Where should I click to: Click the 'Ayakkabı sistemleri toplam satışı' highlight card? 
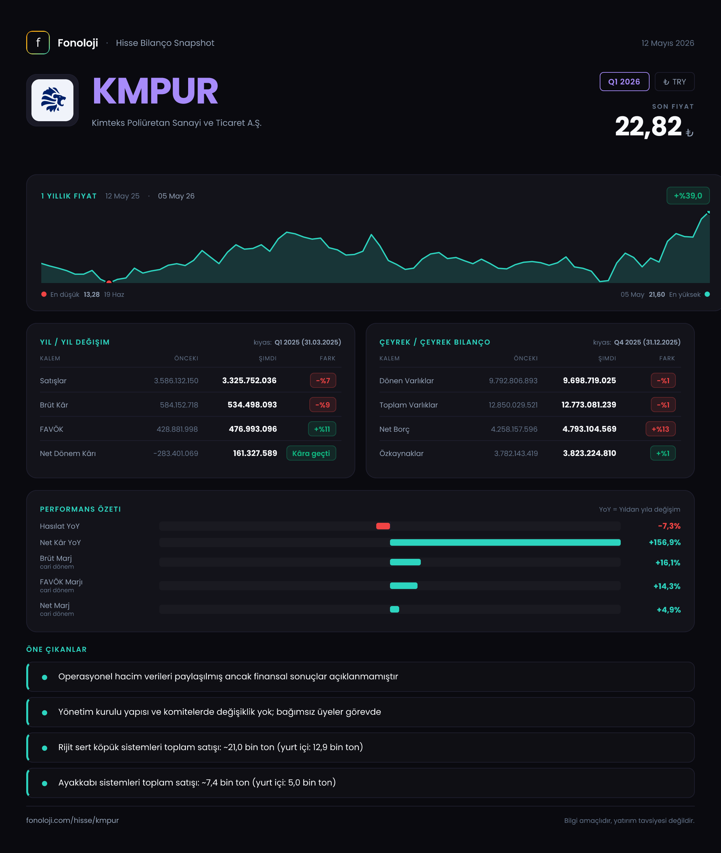[x=360, y=783]
